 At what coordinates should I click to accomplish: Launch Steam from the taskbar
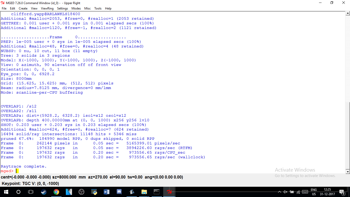[44, 192]
